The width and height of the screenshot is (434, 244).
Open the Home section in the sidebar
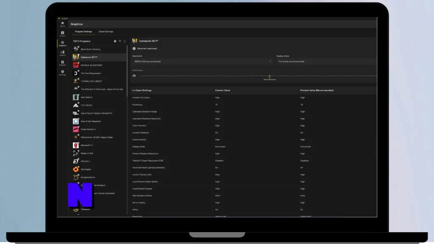pyautogui.click(x=63, y=24)
